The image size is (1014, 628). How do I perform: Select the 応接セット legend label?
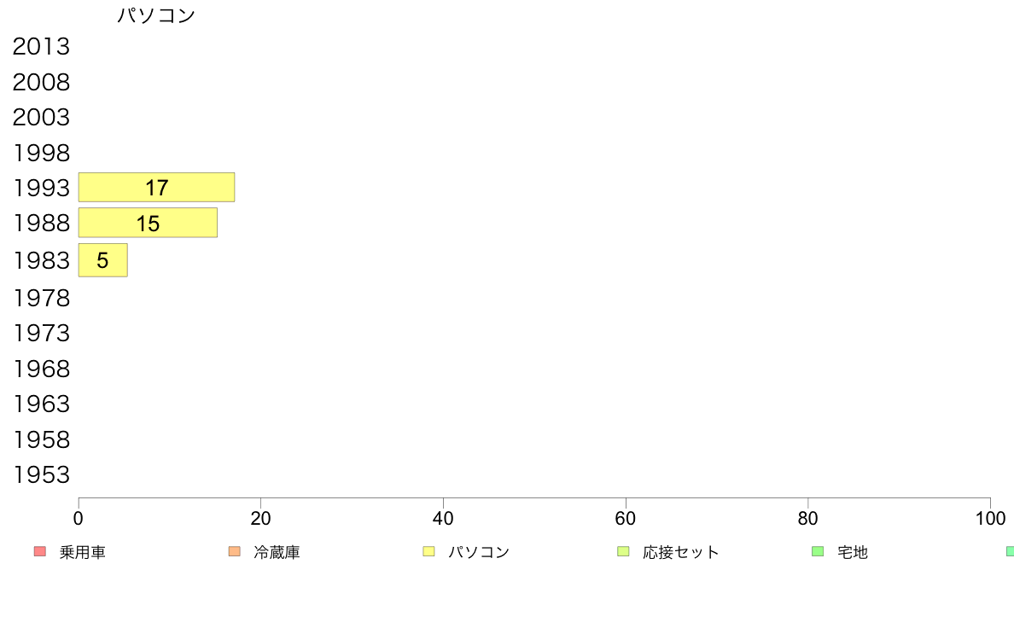pyautogui.click(x=681, y=552)
